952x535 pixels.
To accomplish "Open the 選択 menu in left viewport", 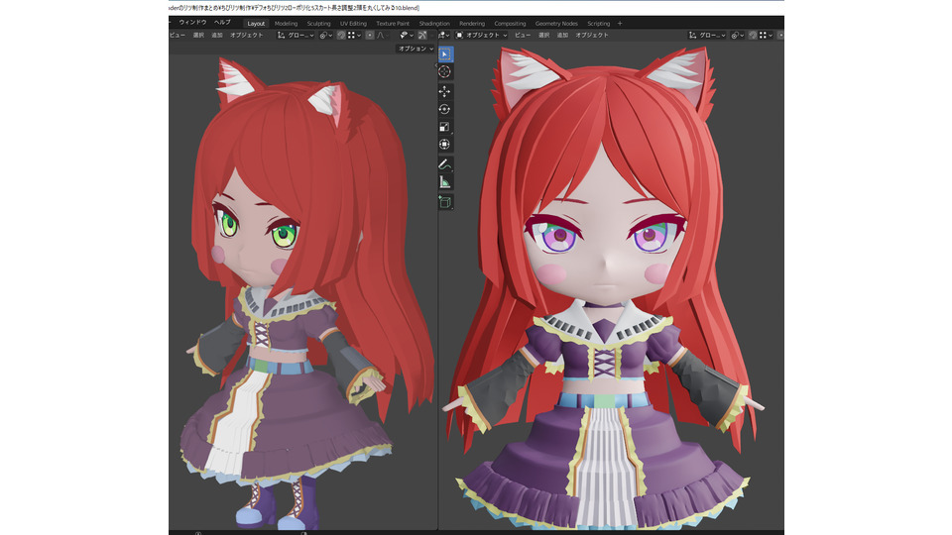I will [198, 36].
